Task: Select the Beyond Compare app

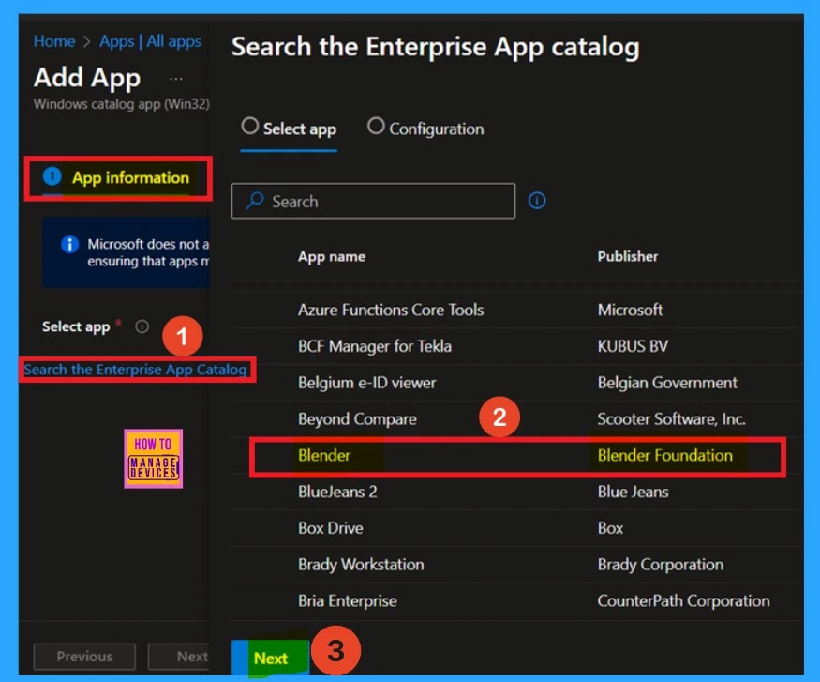Action: point(357,418)
